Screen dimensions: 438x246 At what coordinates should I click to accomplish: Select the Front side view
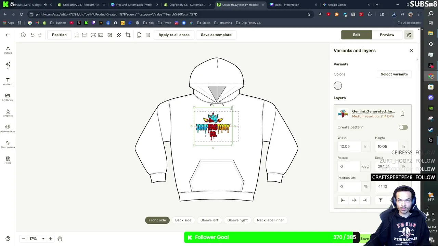(157, 220)
